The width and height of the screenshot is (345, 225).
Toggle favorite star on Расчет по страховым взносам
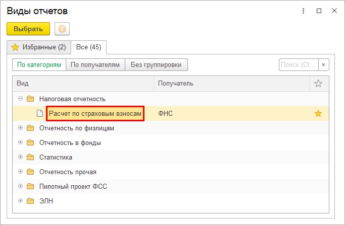pyautogui.click(x=318, y=114)
